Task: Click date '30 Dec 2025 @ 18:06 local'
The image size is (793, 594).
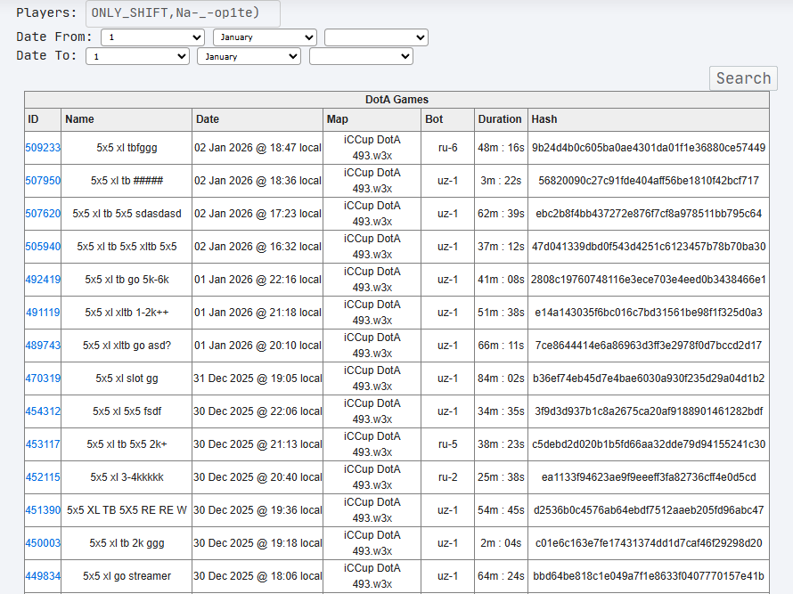Action: (x=258, y=576)
